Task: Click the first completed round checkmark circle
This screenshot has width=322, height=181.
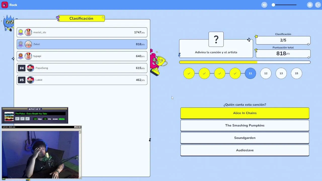Action: 189,73
